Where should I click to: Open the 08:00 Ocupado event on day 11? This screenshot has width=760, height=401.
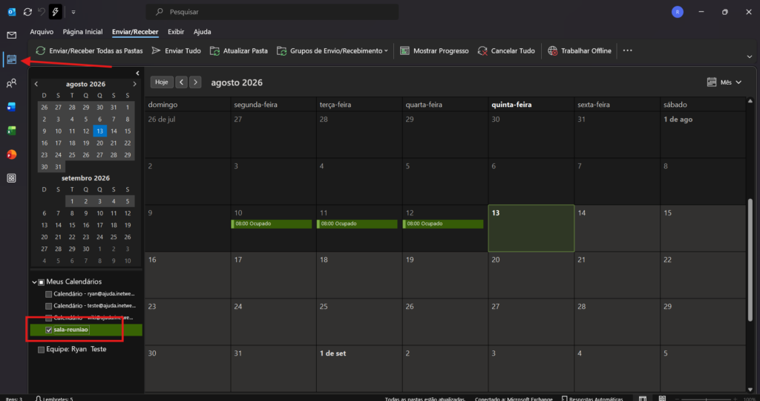click(x=357, y=224)
